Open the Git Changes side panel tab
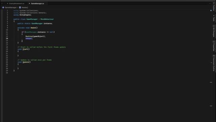 [x=214, y=31]
